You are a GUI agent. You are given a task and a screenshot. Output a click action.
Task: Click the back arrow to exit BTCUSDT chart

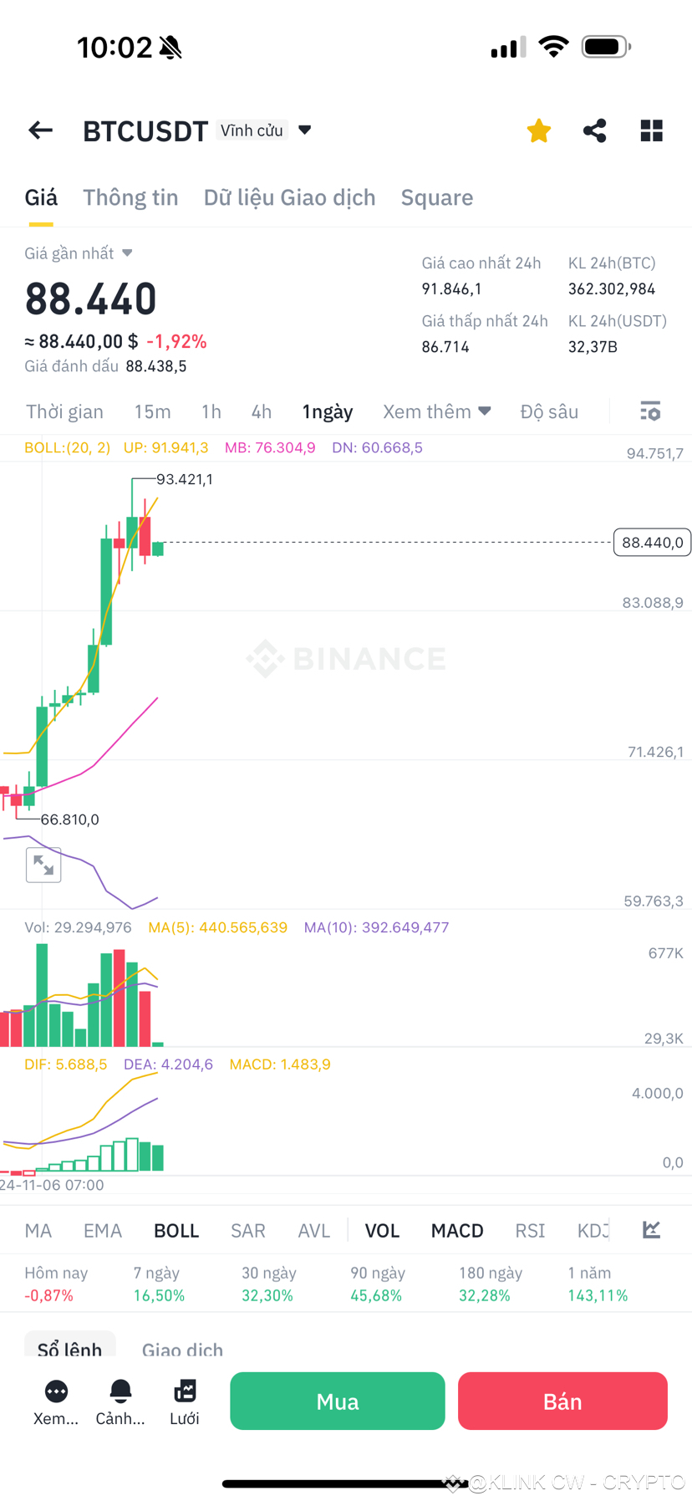tap(39, 130)
